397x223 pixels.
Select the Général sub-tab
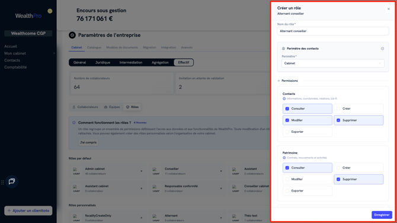[80, 63]
